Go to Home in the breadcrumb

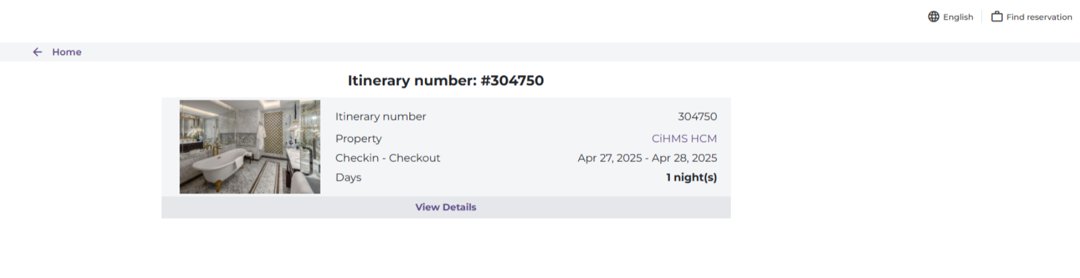click(67, 52)
